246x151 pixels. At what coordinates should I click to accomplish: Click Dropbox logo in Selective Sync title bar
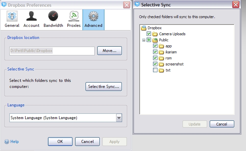coord(137,4)
